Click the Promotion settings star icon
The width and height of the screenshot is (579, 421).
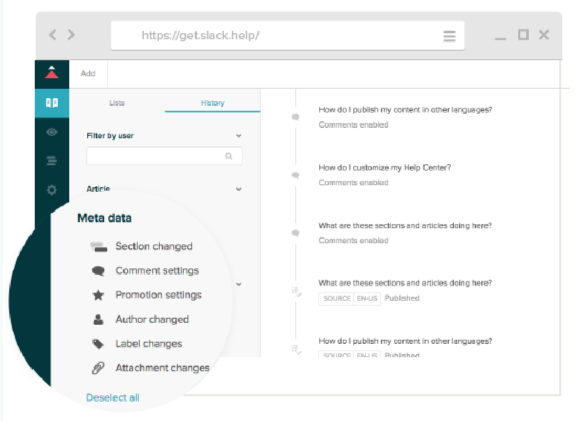(x=98, y=295)
